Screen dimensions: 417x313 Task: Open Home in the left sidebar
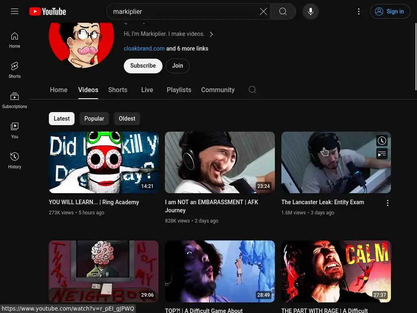point(15,40)
